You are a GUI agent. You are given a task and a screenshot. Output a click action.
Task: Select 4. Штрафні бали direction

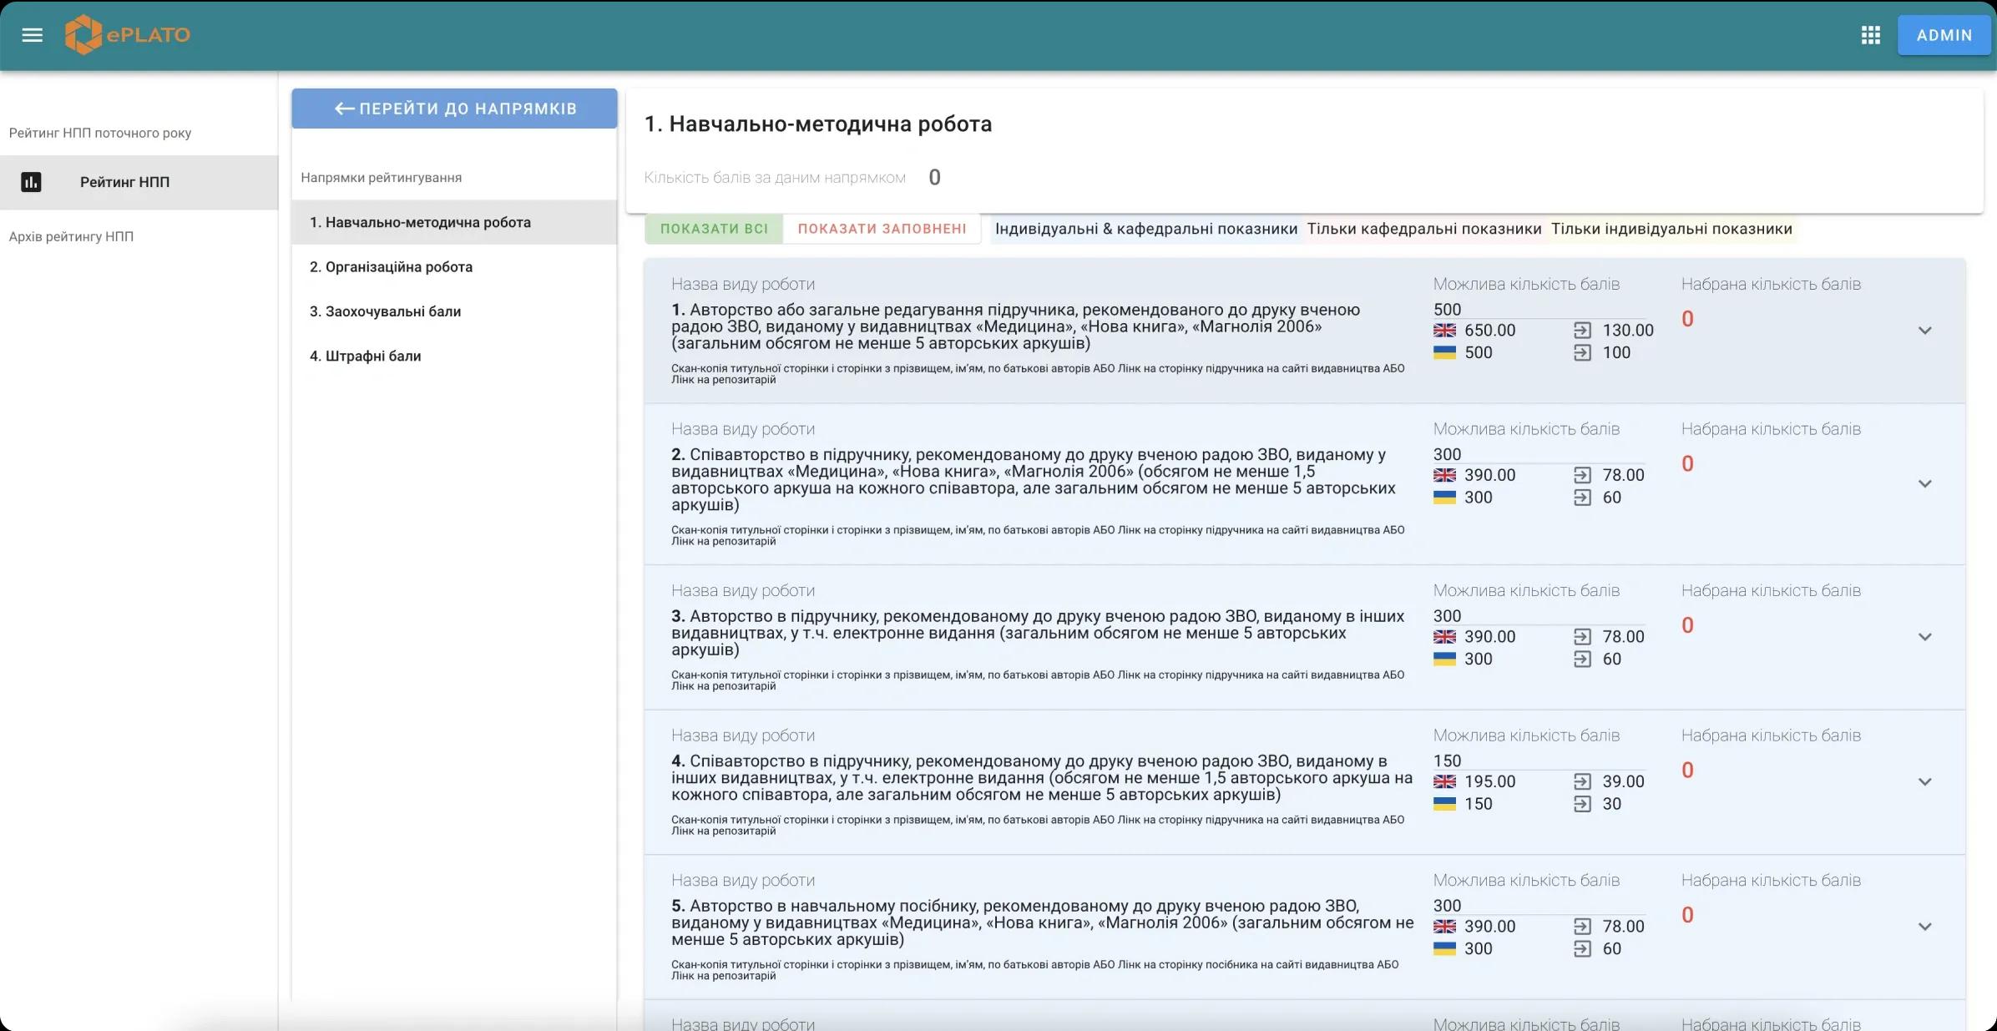365,356
